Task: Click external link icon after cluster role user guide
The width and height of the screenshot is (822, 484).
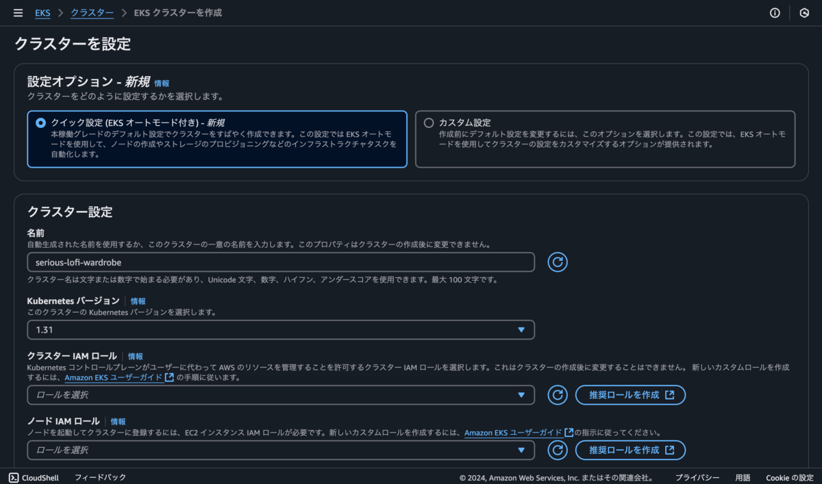Action: [x=169, y=377]
